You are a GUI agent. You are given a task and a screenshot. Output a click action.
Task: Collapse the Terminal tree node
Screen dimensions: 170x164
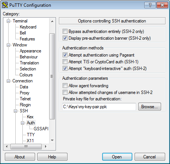coord(8,21)
